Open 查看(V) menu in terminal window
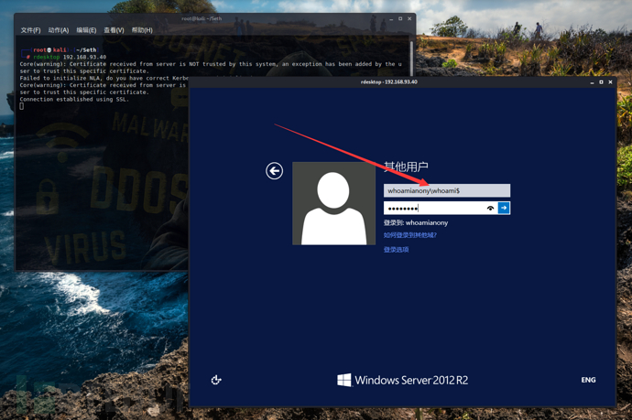Viewport: 632px width, 420px height. click(114, 30)
